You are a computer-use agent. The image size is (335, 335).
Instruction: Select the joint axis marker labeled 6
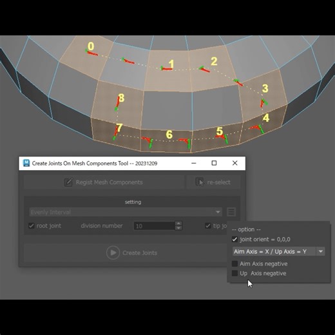click(x=186, y=143)
